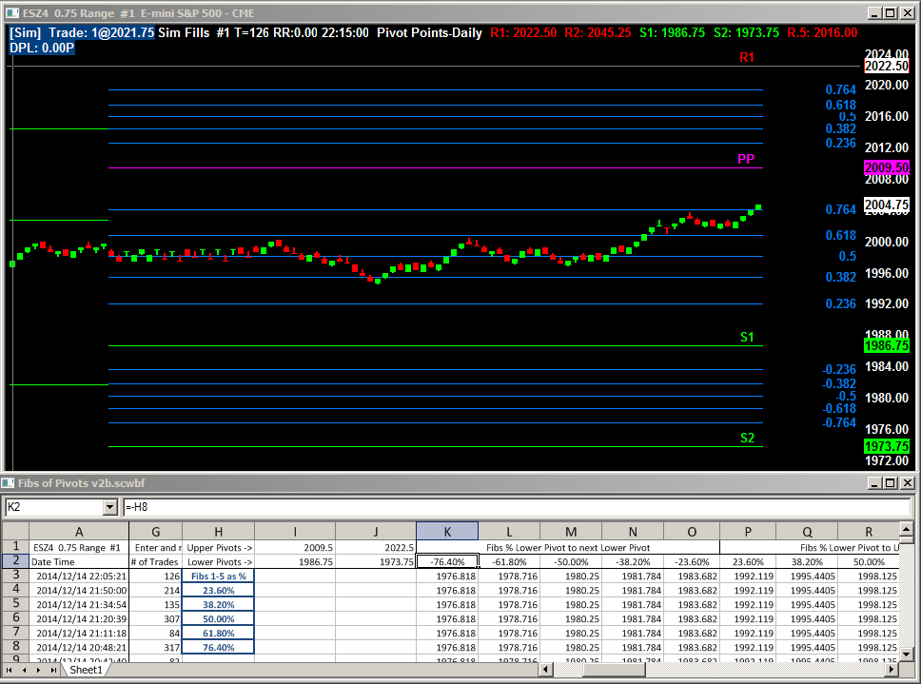Screen dimensions: 921x684
Task: Click the magenta 2009.50 PP price label
Action: coord(886,167)
